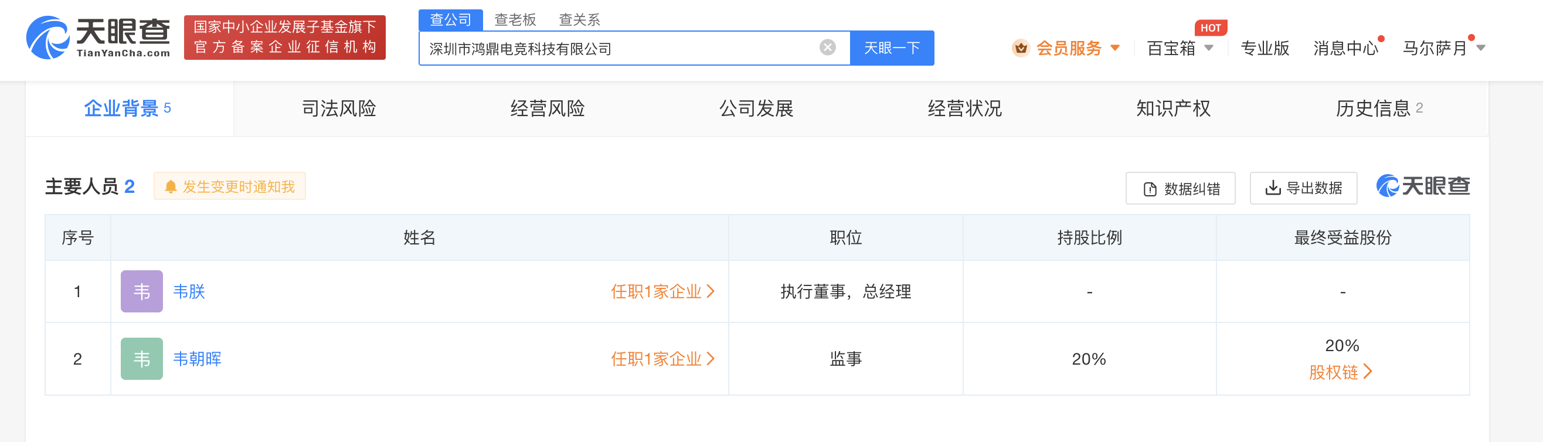Click the 持股比例 column header
Viewport: 1543px width, 442px height.
[x=1089, y=238]
